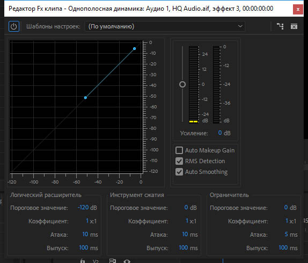Enable the Auto Makeup Gain checkbox
This screenshot has width=308, height=263.
179,150
